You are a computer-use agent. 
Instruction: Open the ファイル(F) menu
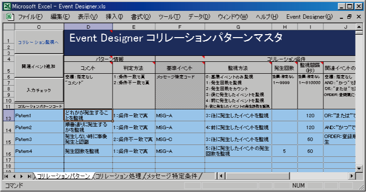[30, 17]
